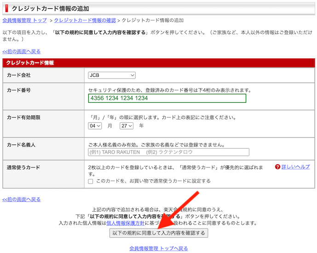317x253 pixels.
Task: Open the カード会社 dropdown showing JCB
Action: [112, 75]
